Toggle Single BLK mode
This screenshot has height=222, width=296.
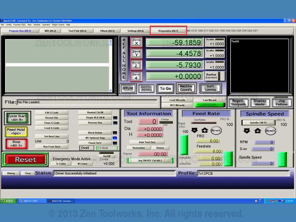[95, 117]
